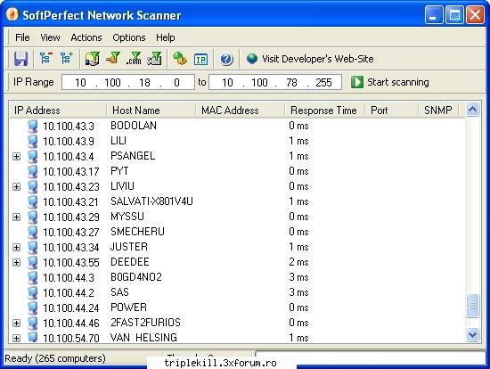
Task: Click the Save results floppy disk icon
Action: (x=21, y=59)
